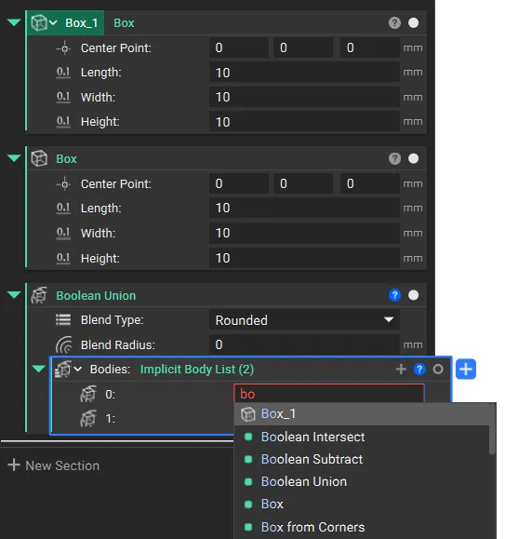Edit Box_1 Center Point X value
505x539 pixels.
coord(239,47)
